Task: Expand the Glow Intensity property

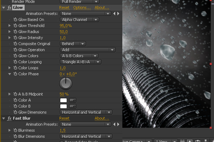Action: 9,38
